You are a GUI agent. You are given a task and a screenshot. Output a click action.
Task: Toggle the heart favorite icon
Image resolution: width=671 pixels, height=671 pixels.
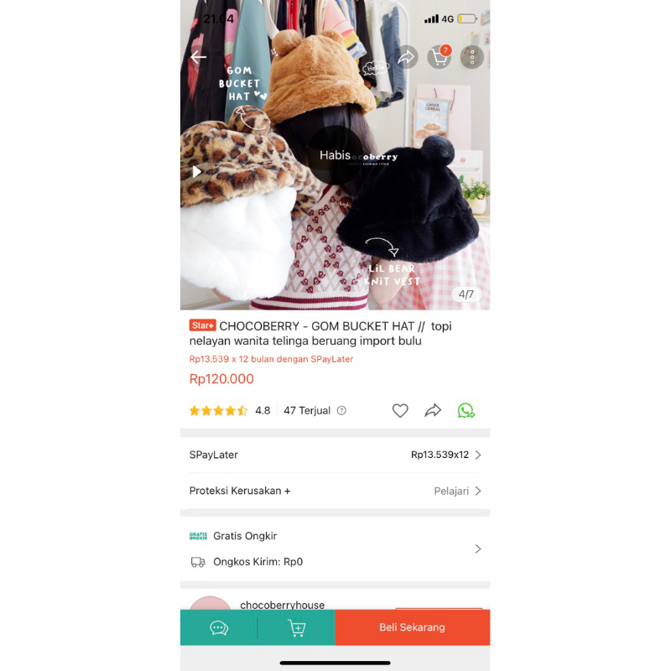400,410
